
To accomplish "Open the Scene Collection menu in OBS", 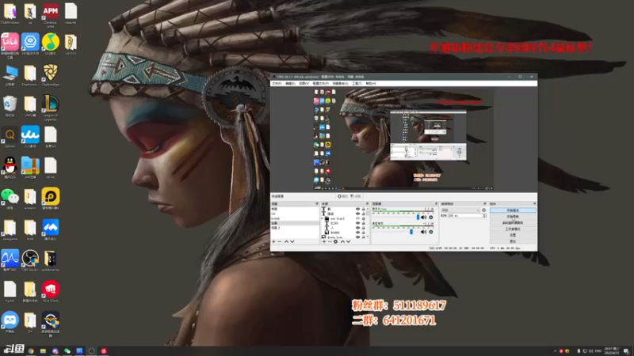I will (340, 83).
